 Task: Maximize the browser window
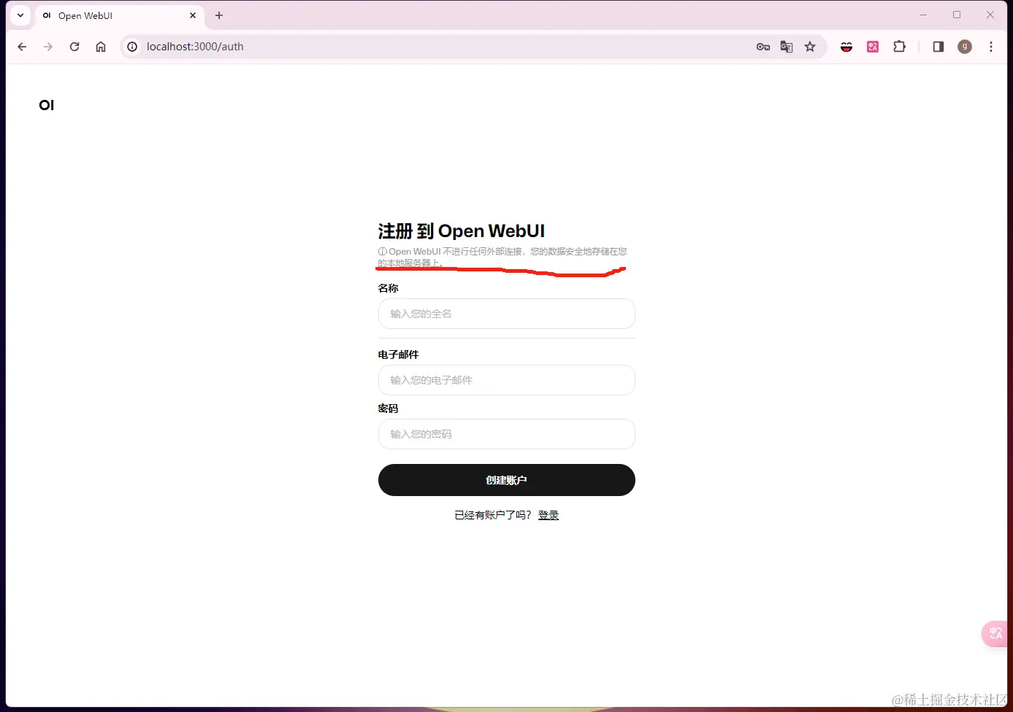pyautogui.click(x=957, y=15)
